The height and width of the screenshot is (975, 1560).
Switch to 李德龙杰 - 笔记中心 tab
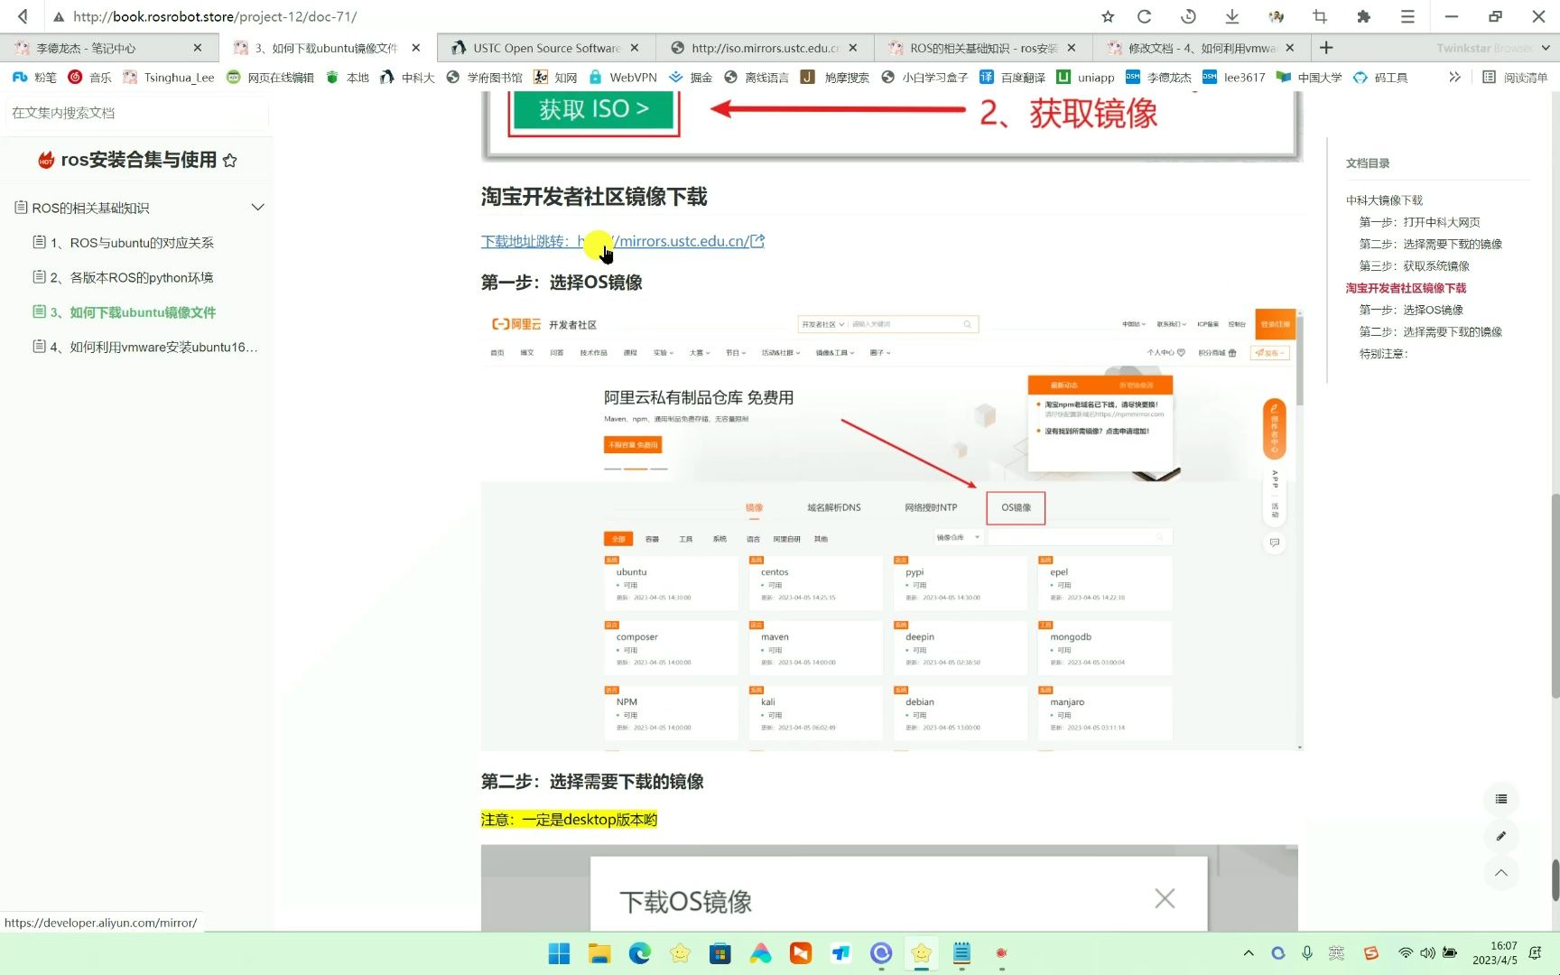click(109, 48)
